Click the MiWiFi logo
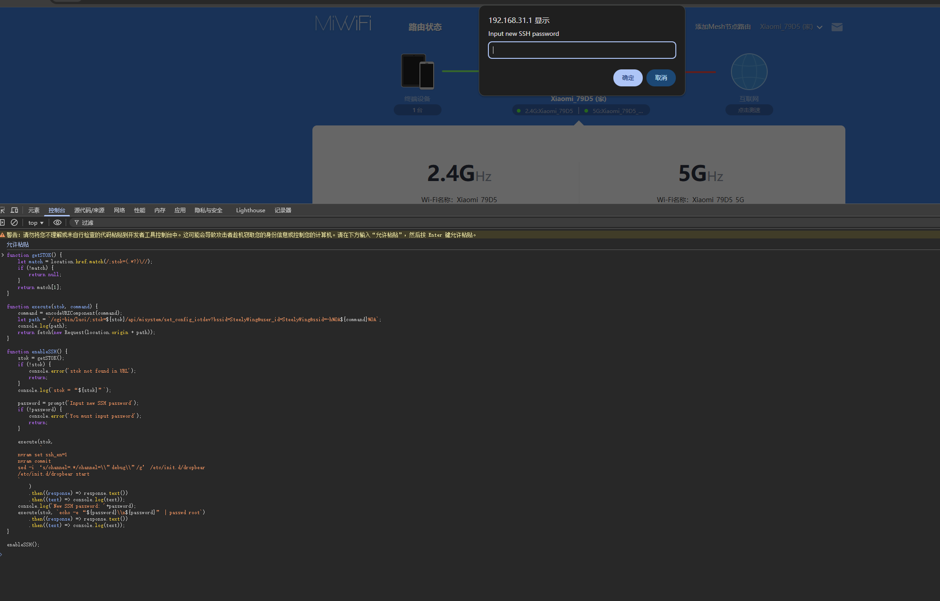Image resolution: width=940 pixels, height=601 pixels. 343,23
